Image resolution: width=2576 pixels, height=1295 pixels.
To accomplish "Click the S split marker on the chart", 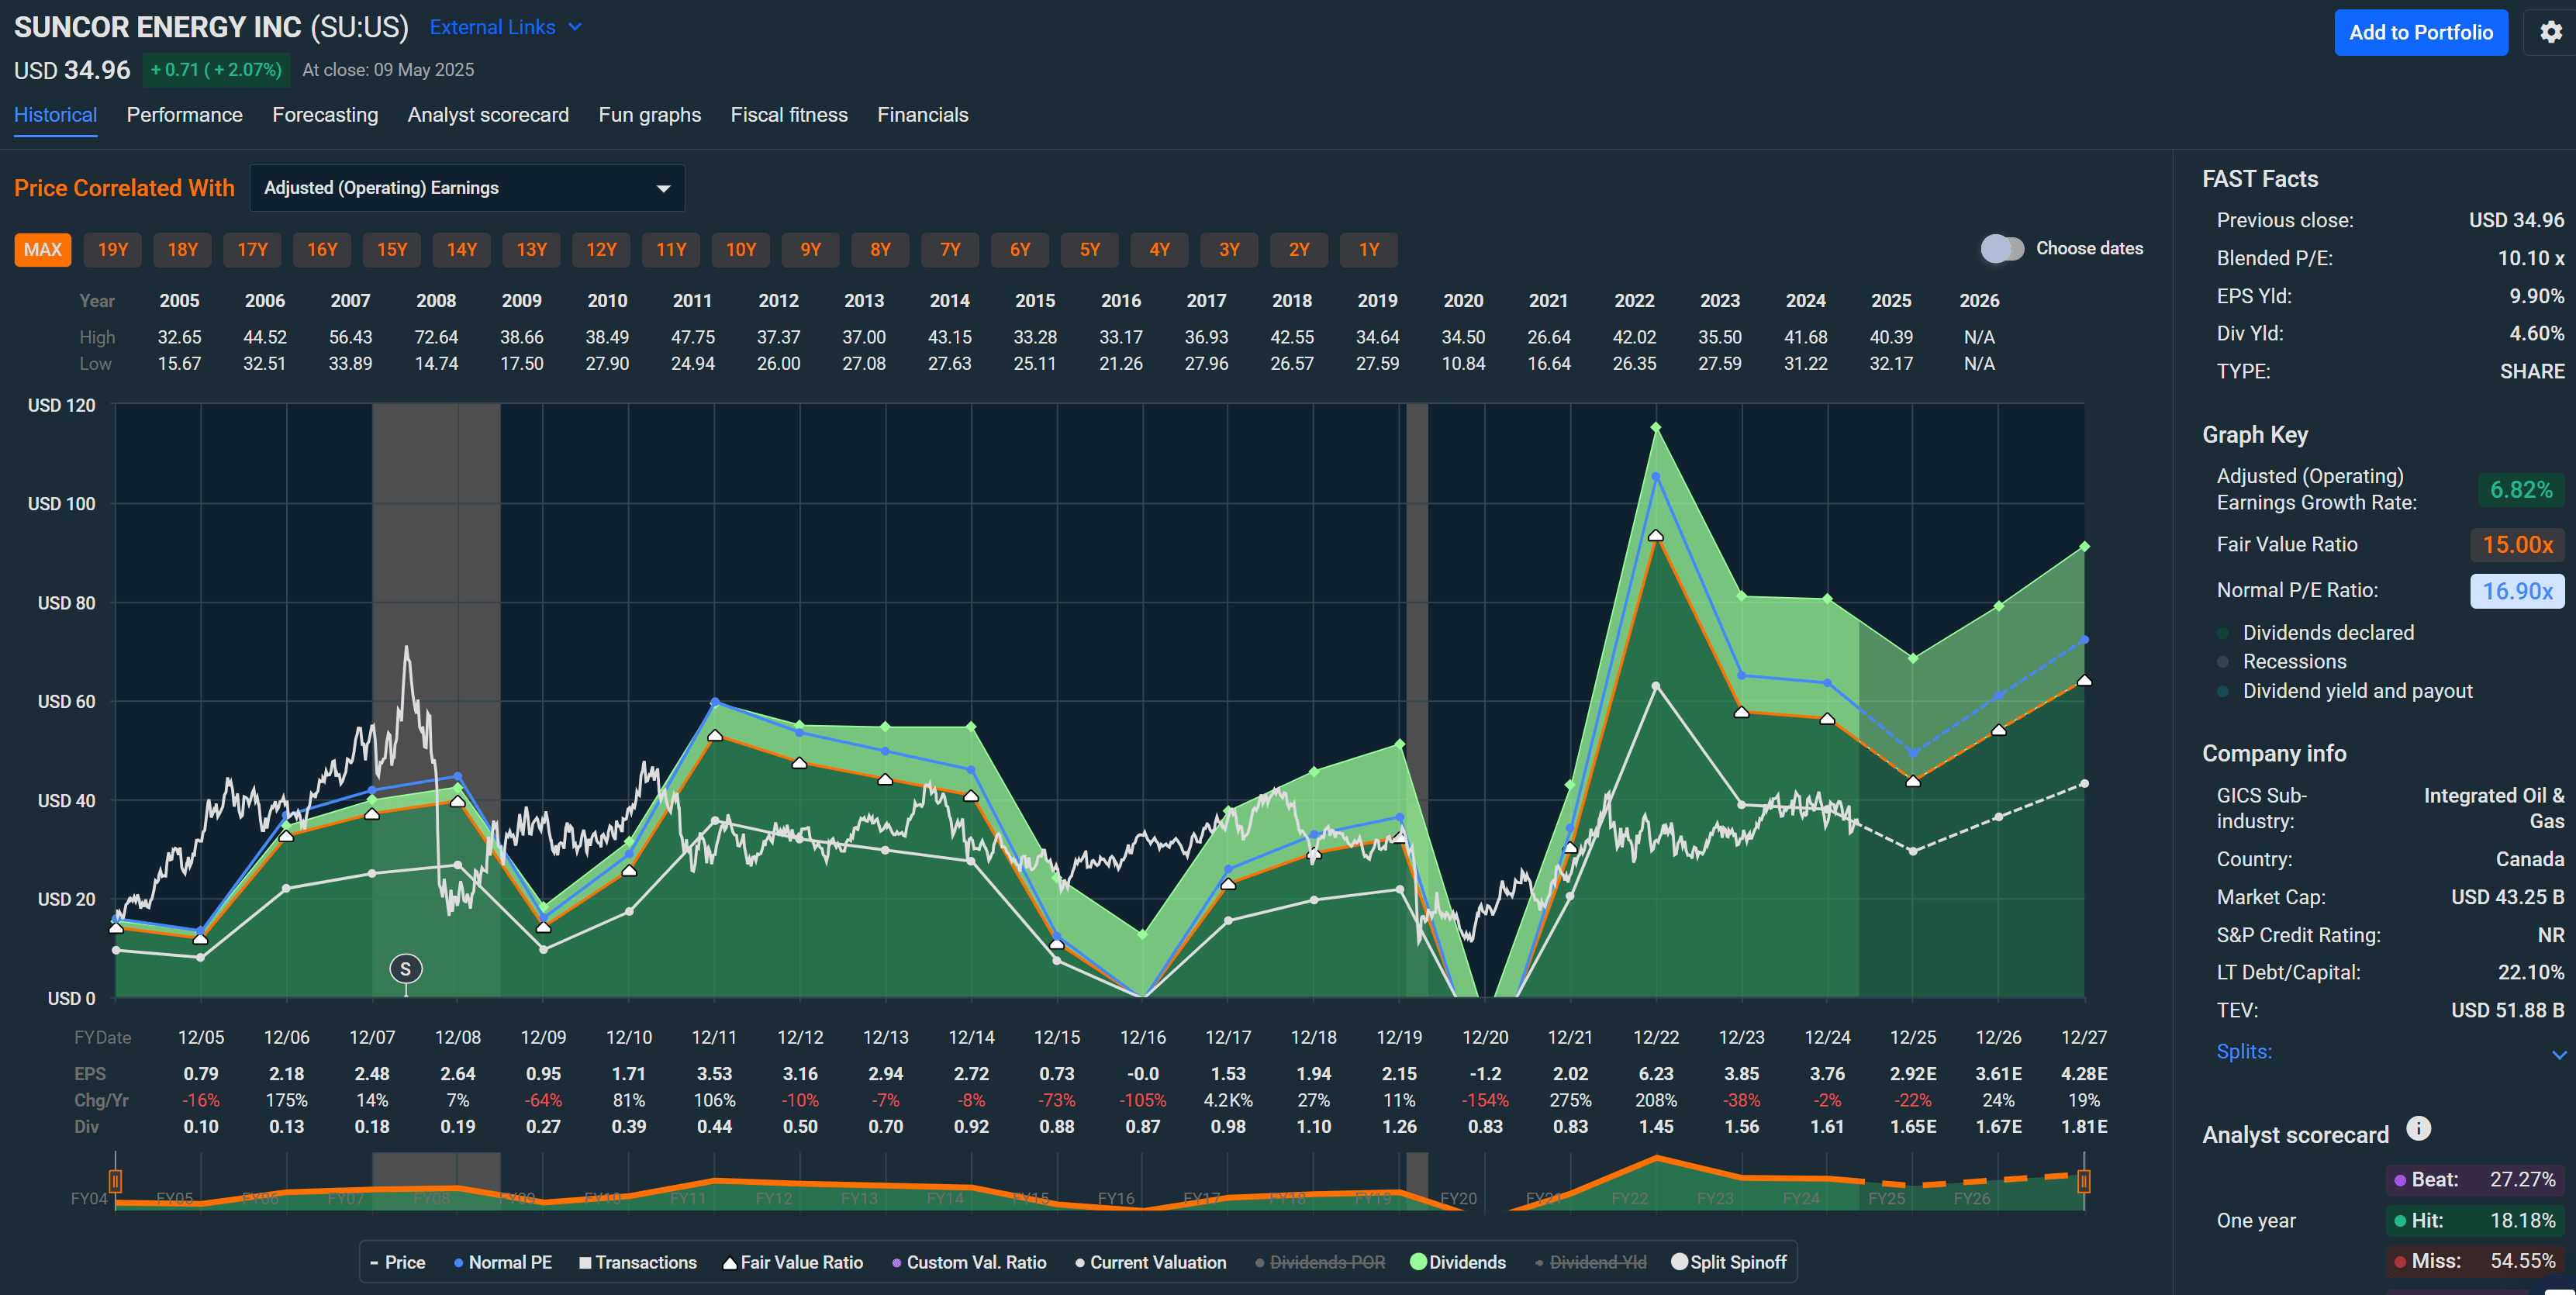I will [x=405, y=968].
